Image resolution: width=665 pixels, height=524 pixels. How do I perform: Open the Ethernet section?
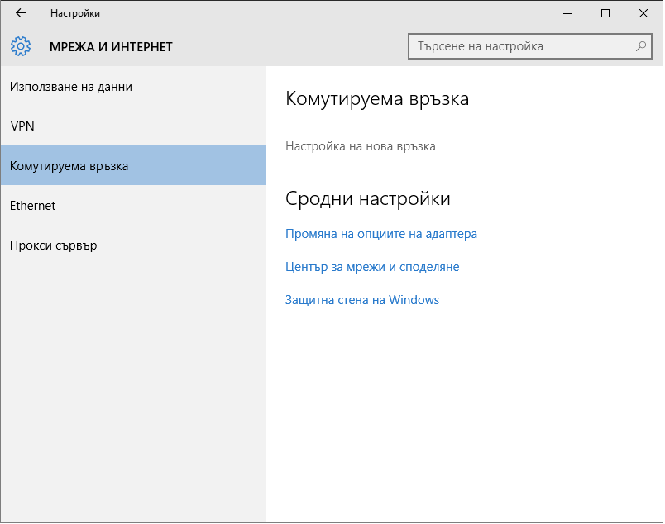pos(132,205)
